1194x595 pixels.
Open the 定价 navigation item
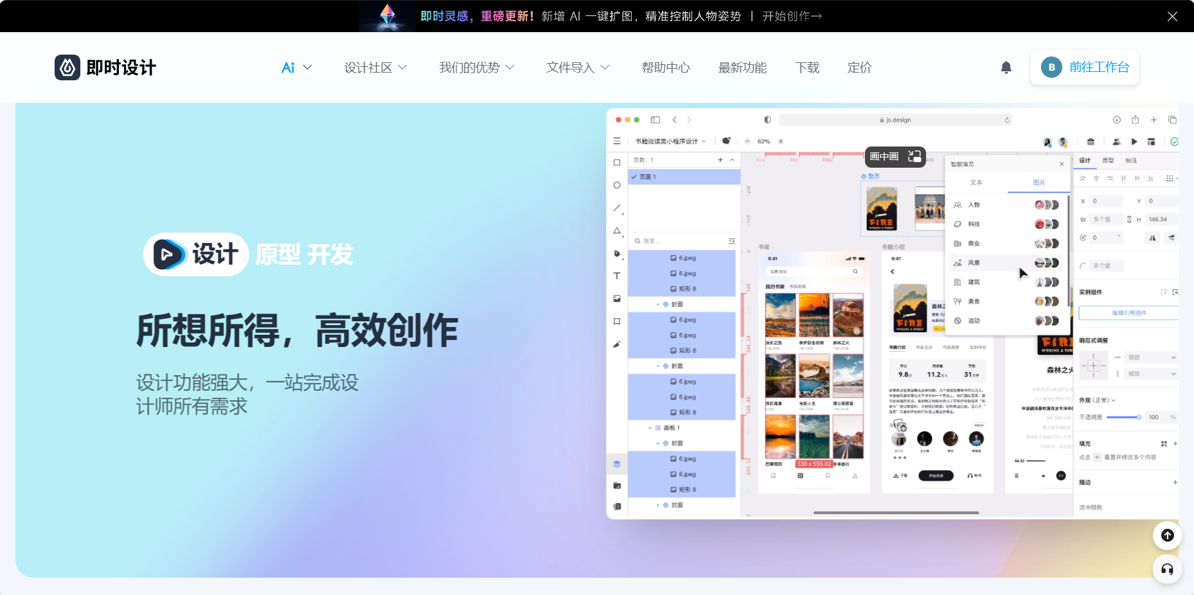[x=859, y=67]
